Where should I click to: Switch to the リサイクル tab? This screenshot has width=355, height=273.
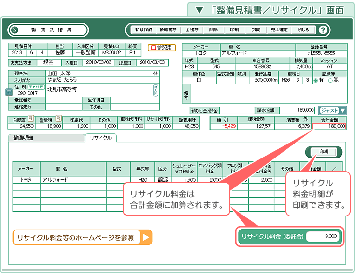101,138
